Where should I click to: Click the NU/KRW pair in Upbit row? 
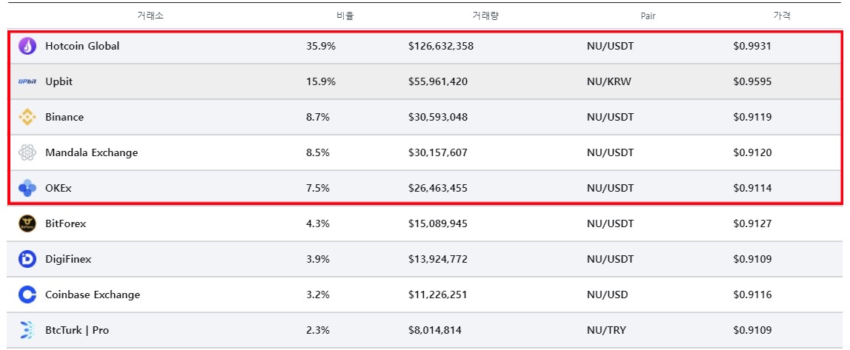[608, 81]
